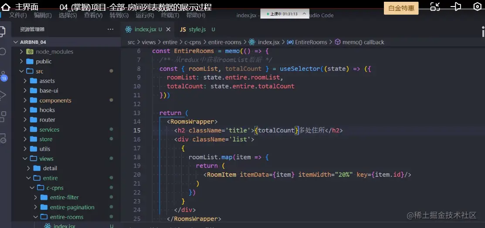
Task: Click the share icon in top bar
Action: [457, 7]
